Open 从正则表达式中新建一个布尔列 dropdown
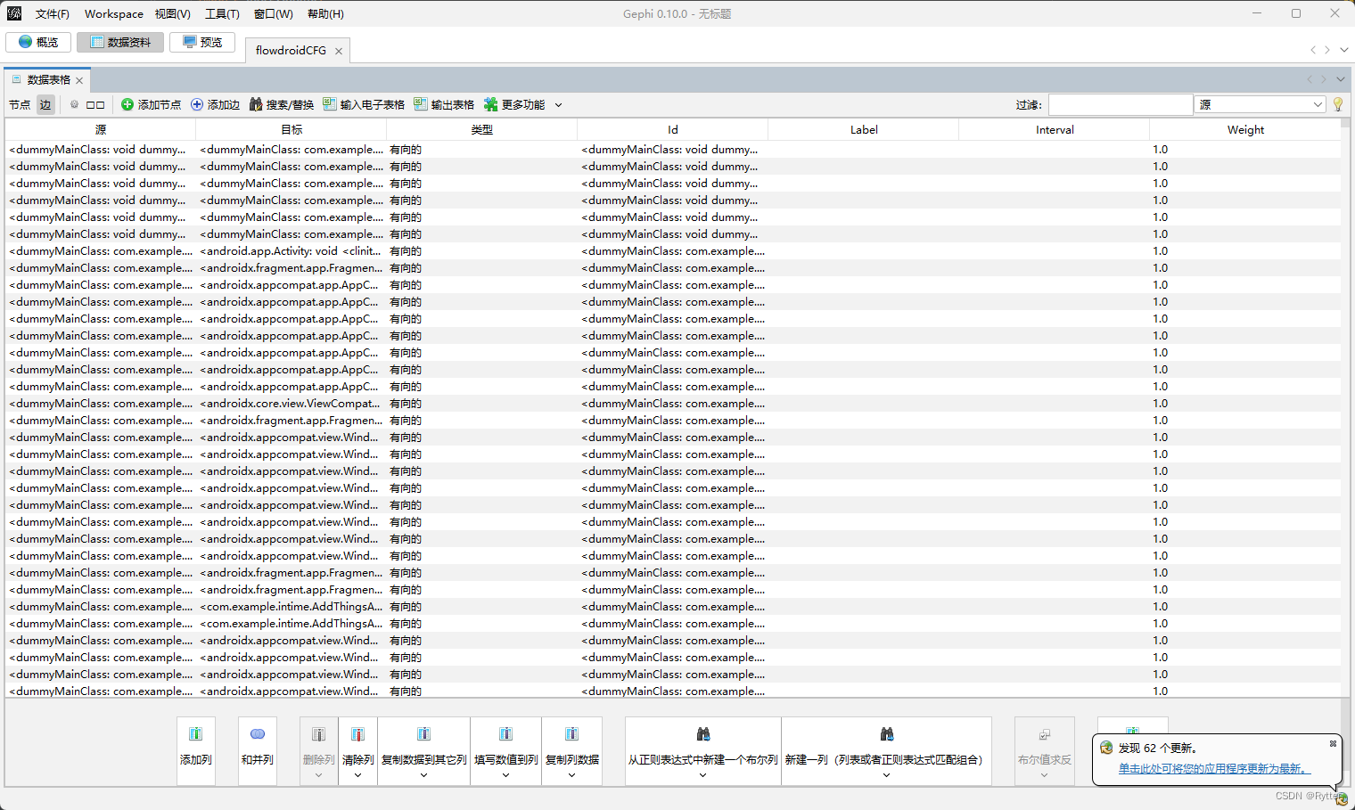 click(x=702, y=775)
